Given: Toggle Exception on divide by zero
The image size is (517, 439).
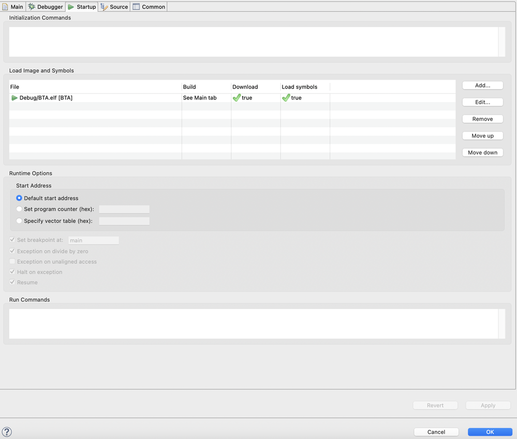Looking at the screenshot, I should click(x=12, y=251).
